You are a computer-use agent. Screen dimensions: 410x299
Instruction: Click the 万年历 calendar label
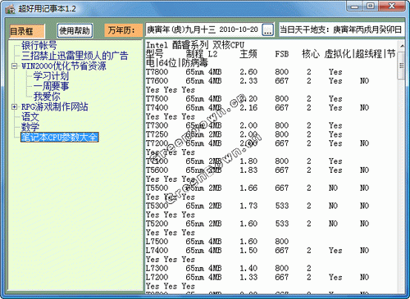(123, 30)
